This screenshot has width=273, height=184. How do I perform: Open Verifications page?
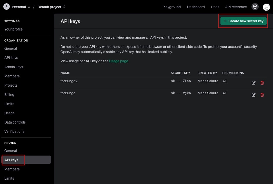[14, 132]
